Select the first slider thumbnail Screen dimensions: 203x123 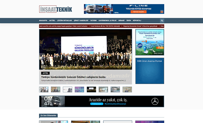click(44, 90)
